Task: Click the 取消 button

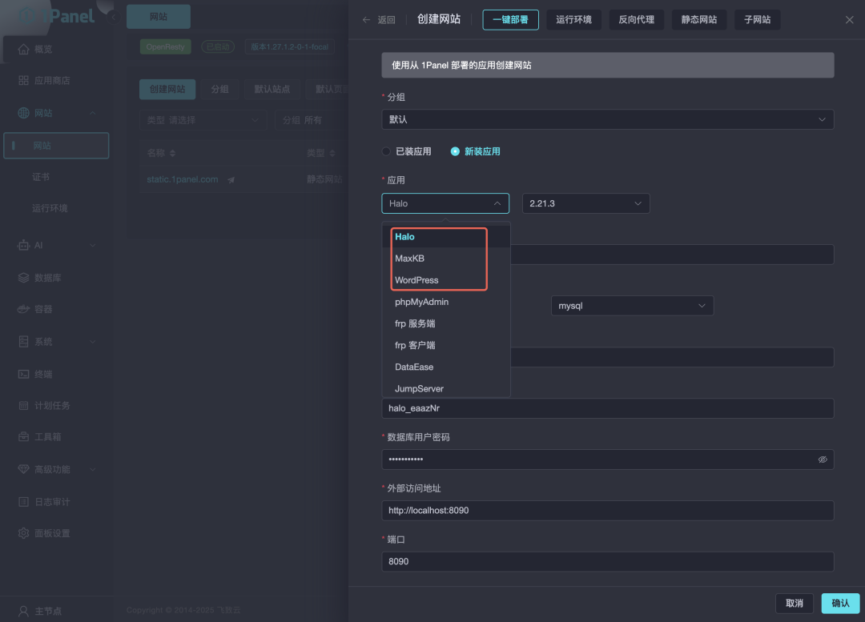Action: click(794, 603)
